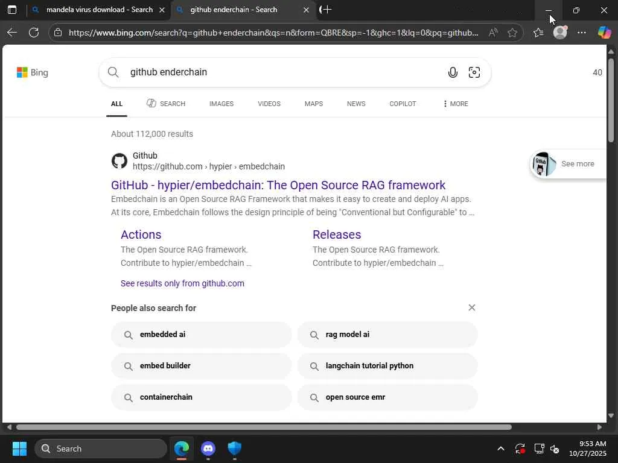Open the Actions sublink

[x=141, y=235]
